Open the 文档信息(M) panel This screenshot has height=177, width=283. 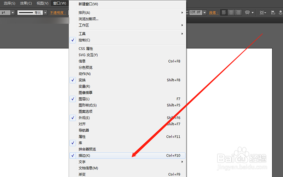coord(127,168)
